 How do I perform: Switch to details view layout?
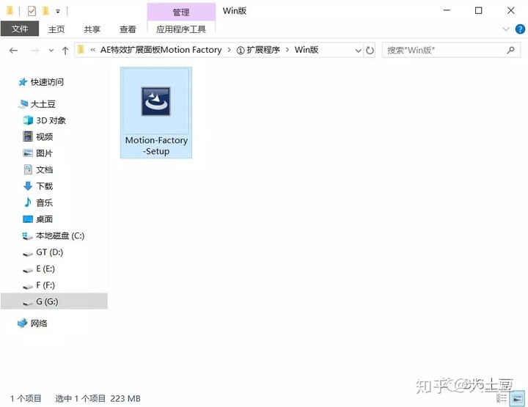pyautogui.click(x=502, y=399)
